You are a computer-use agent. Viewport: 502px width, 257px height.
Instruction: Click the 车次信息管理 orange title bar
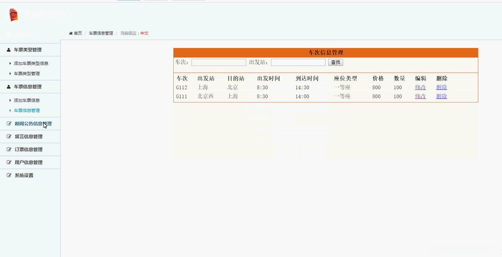[326, 53]
